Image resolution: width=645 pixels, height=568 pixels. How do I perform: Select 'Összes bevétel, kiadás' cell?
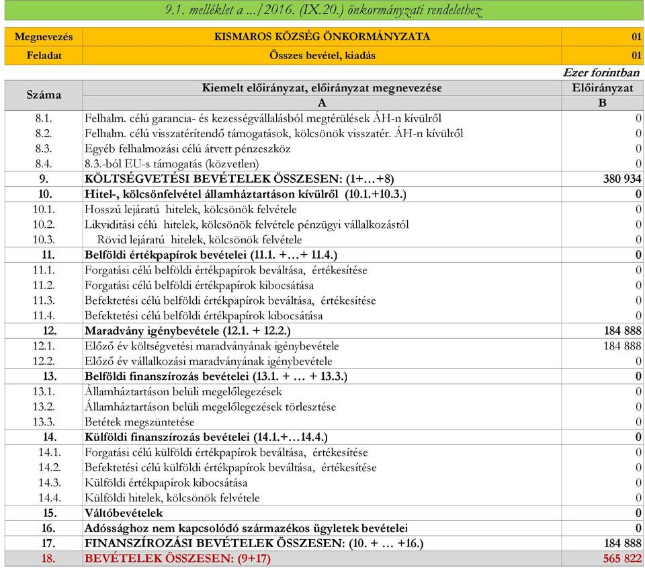pyautogui.click(x=322, y=55)
